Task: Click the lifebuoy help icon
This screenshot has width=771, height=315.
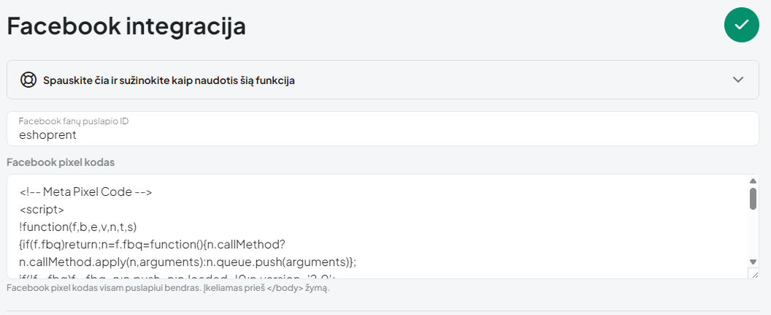Action: pyautogui.click(x=28, y=80)
